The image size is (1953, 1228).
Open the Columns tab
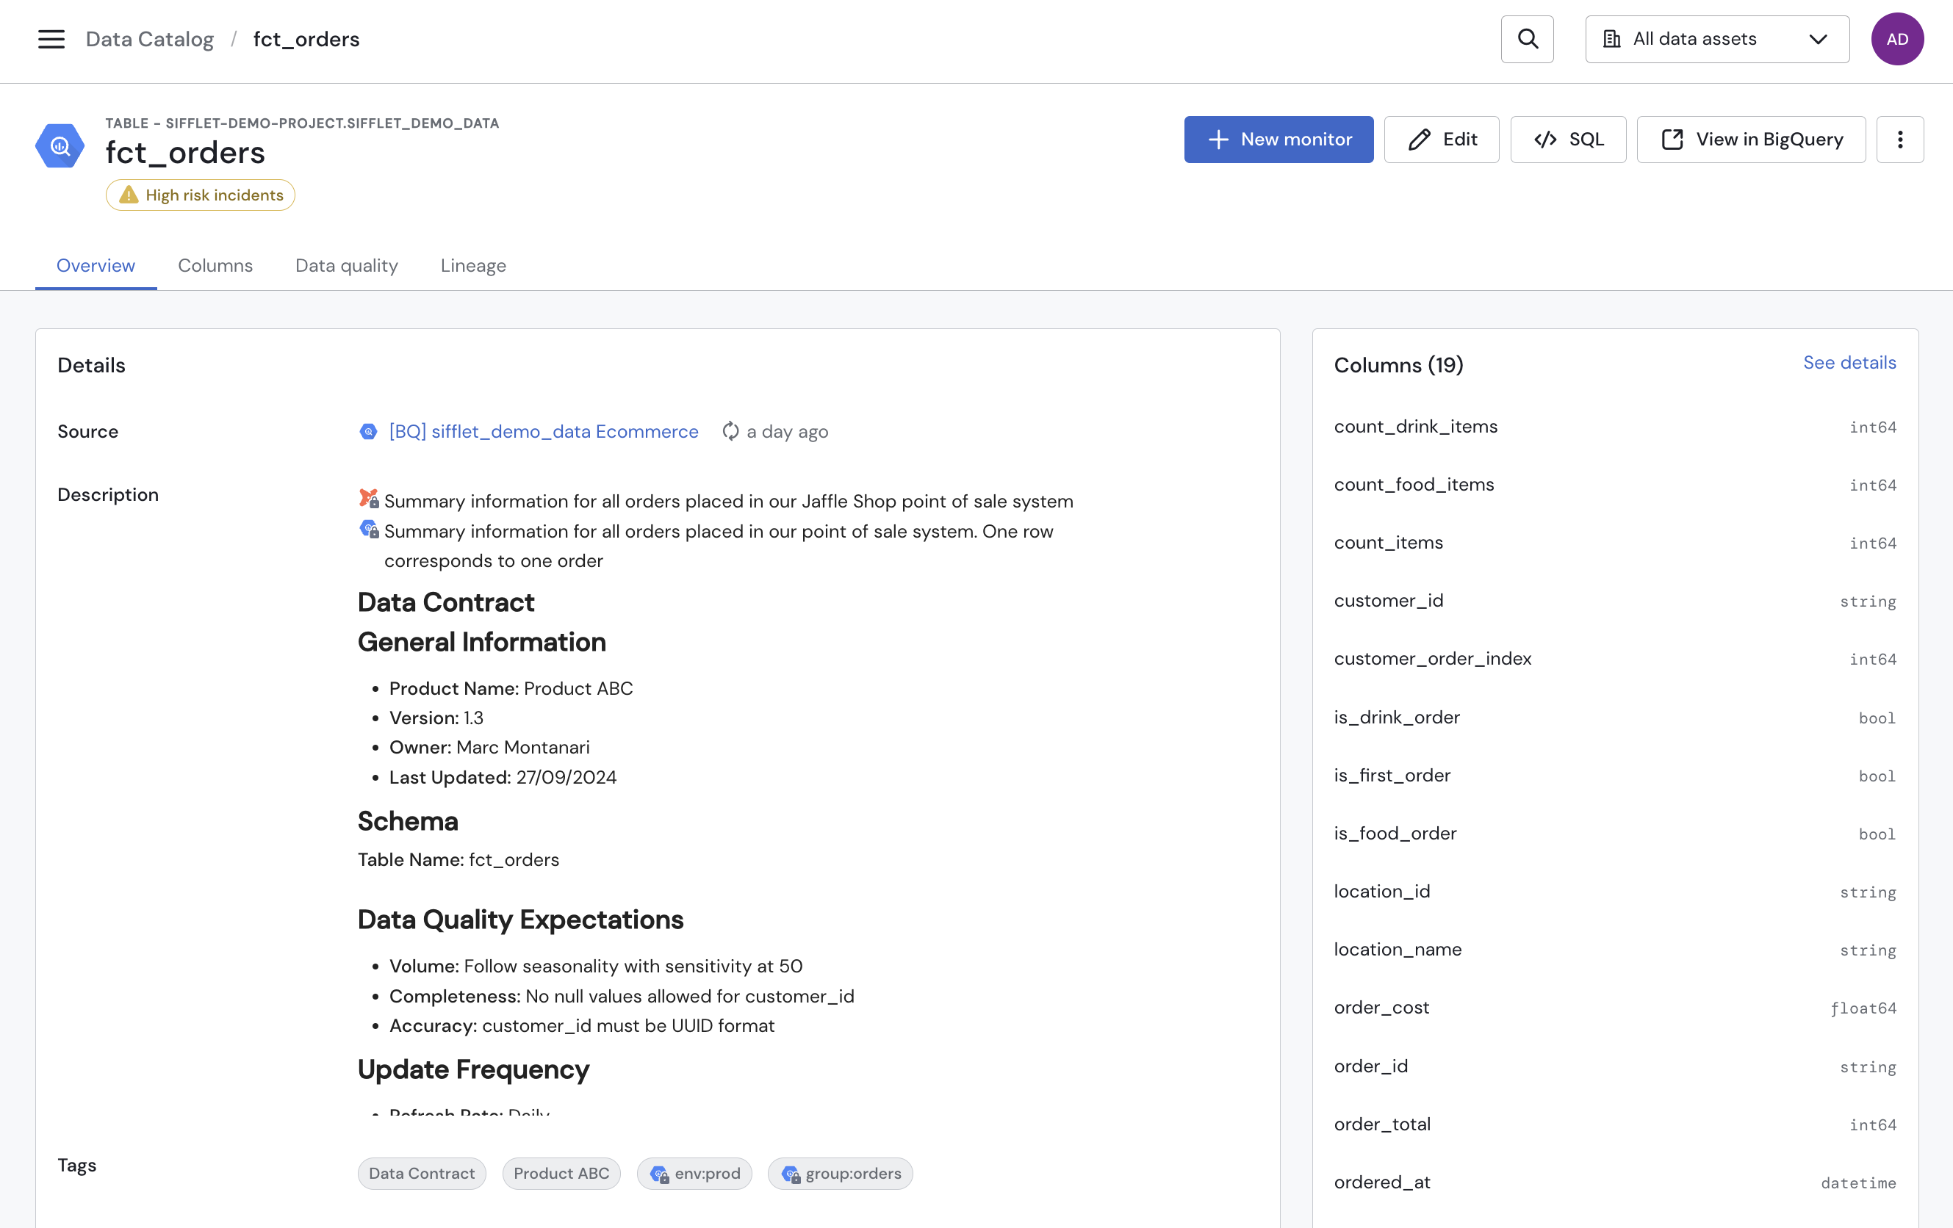click(215, 266)
